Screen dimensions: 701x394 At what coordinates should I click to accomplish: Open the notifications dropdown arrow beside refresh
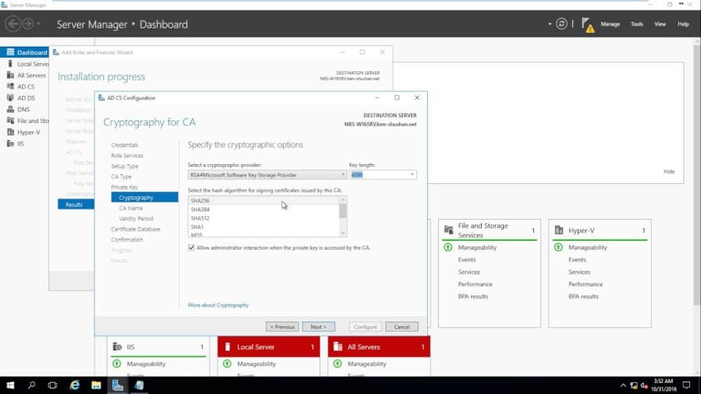pos(550,24)
